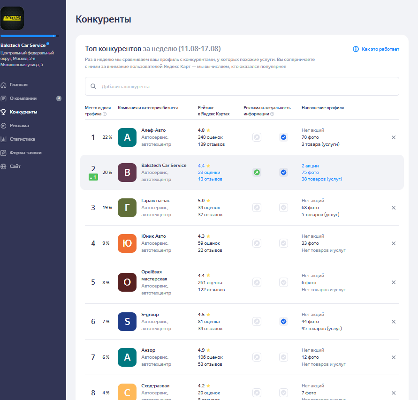The image size is (418, 400).
Task: Click Сход-развал yellow avatar С
Action: point(127,392)
